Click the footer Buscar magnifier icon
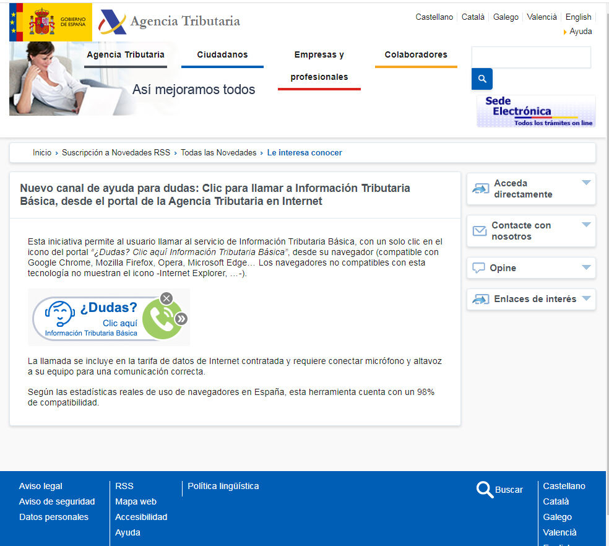The width and height of the screenshot is (609, 546). (485, 490)
